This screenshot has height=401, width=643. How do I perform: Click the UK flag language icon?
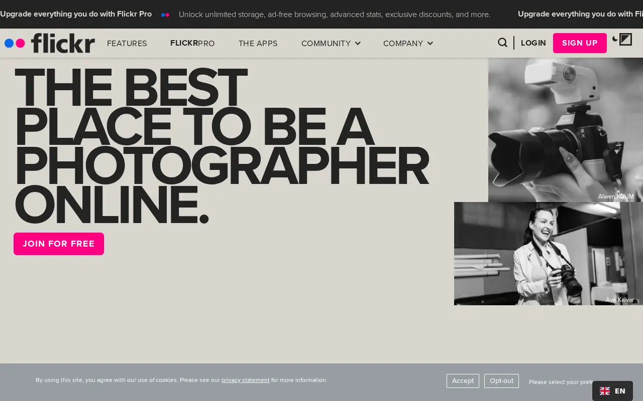(605, 391)
